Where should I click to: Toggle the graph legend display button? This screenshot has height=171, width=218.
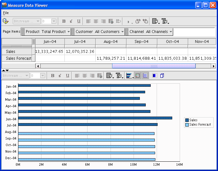(138, 76)
